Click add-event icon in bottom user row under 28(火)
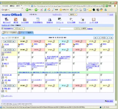This screenshot has height=109, width=118. pos(101,88)
